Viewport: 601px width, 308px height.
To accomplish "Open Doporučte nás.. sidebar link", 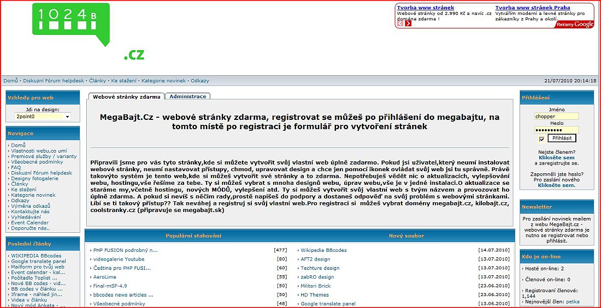I will pyautogui.click(x=31, y=228).
